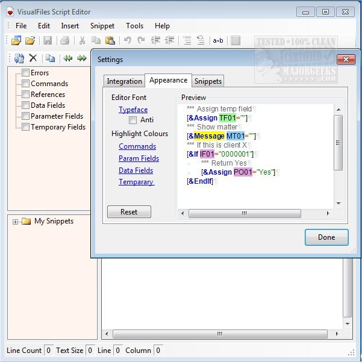Switch to the Snippets tab
Viewport: 362px width, 362px height.
(208, 81)
